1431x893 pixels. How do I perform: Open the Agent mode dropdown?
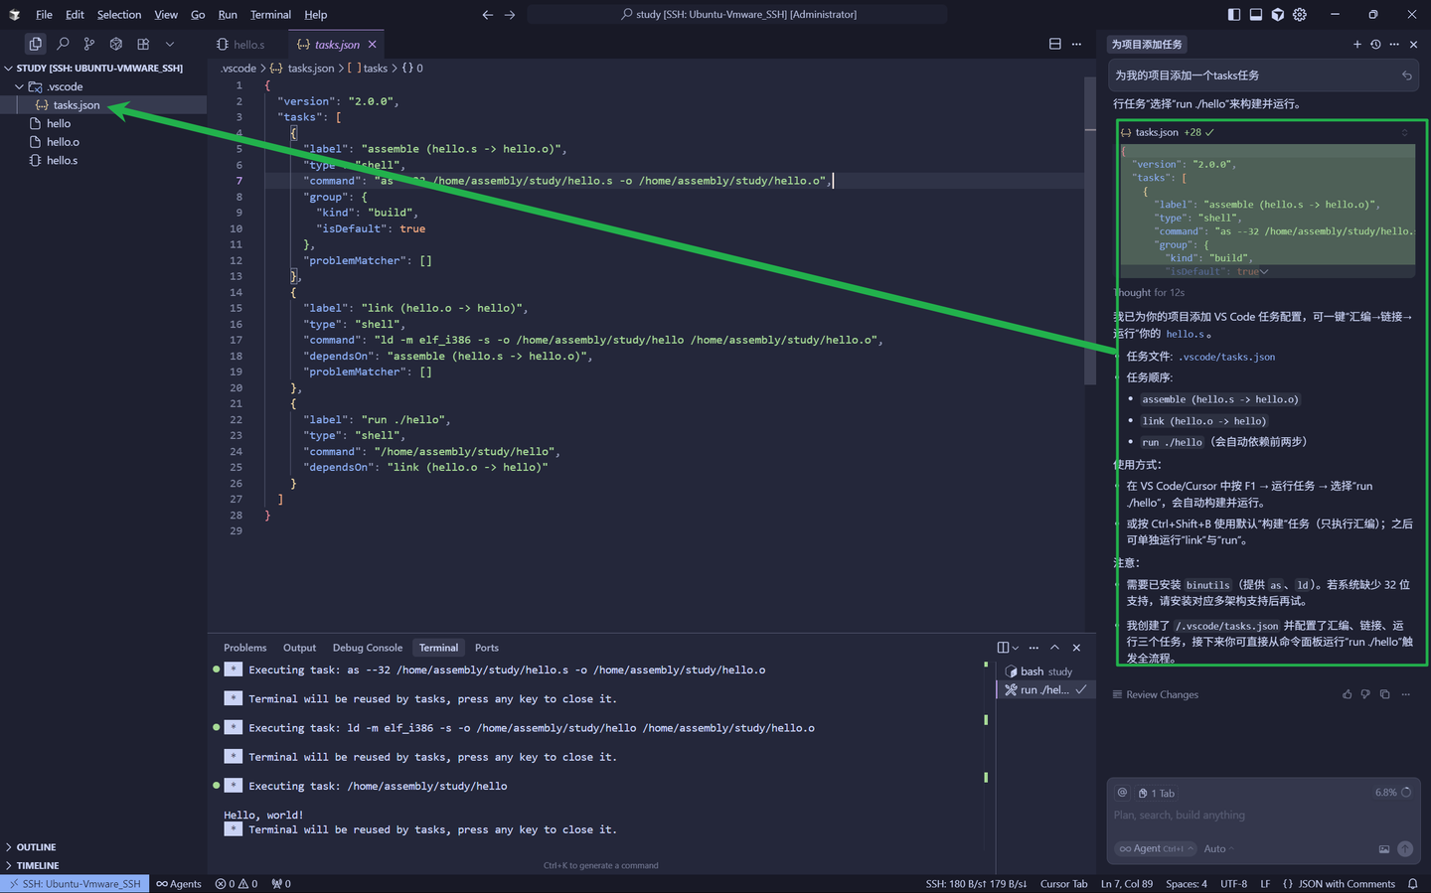(1156, 848)
